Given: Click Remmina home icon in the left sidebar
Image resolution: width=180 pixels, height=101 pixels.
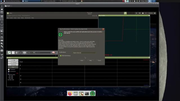Looking at the screenshot, I should 2,9.
